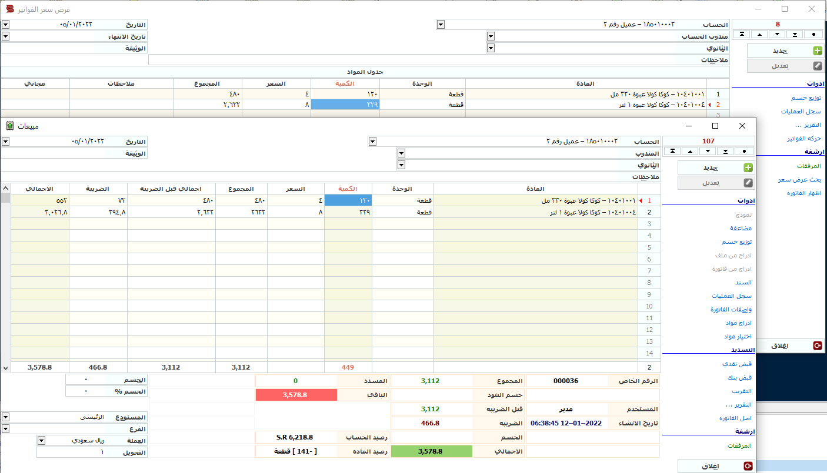Open the الحساب dropdown in sales window
827x473 pixels.
[x=372, y=142]
